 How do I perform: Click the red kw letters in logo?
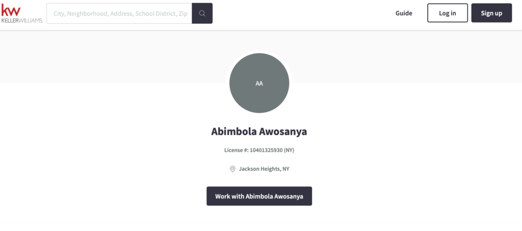[11, 10]
